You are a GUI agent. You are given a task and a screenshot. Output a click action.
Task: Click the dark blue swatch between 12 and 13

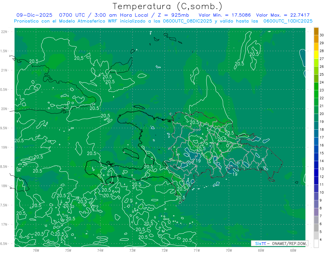[x=316, y=173]
